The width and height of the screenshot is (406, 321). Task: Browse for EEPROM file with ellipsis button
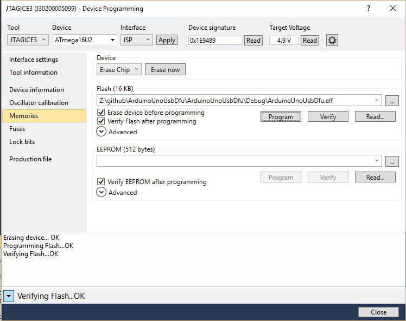pos(392,161)
